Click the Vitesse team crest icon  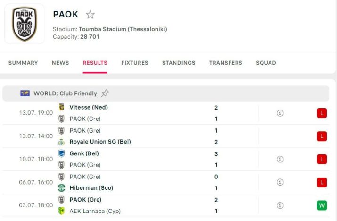tap(61, 108)
